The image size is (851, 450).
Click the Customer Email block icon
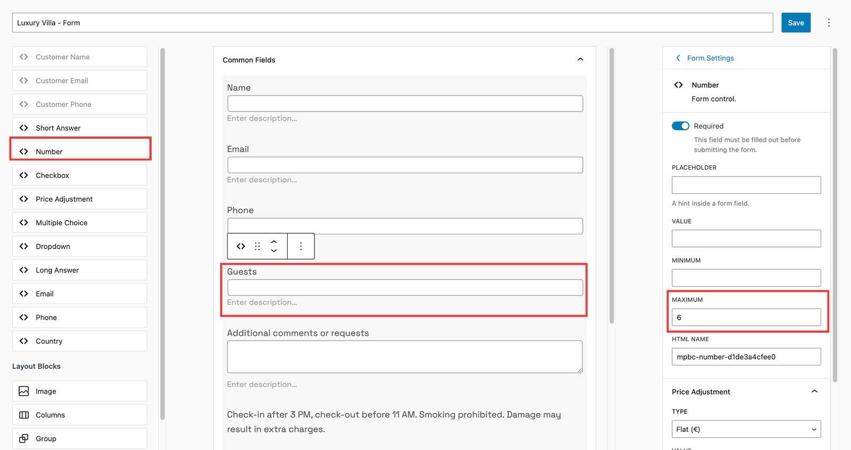(x=23, y=81)
